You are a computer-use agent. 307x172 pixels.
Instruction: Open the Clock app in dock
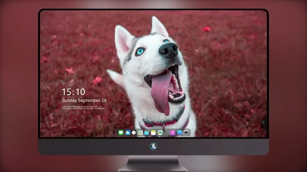pos(134,132)
